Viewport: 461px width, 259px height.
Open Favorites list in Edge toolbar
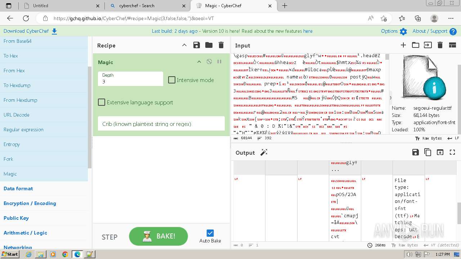click(x=402, y=18)
